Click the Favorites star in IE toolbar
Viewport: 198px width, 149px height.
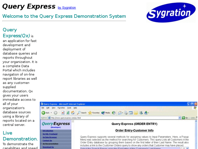(90, 113)
